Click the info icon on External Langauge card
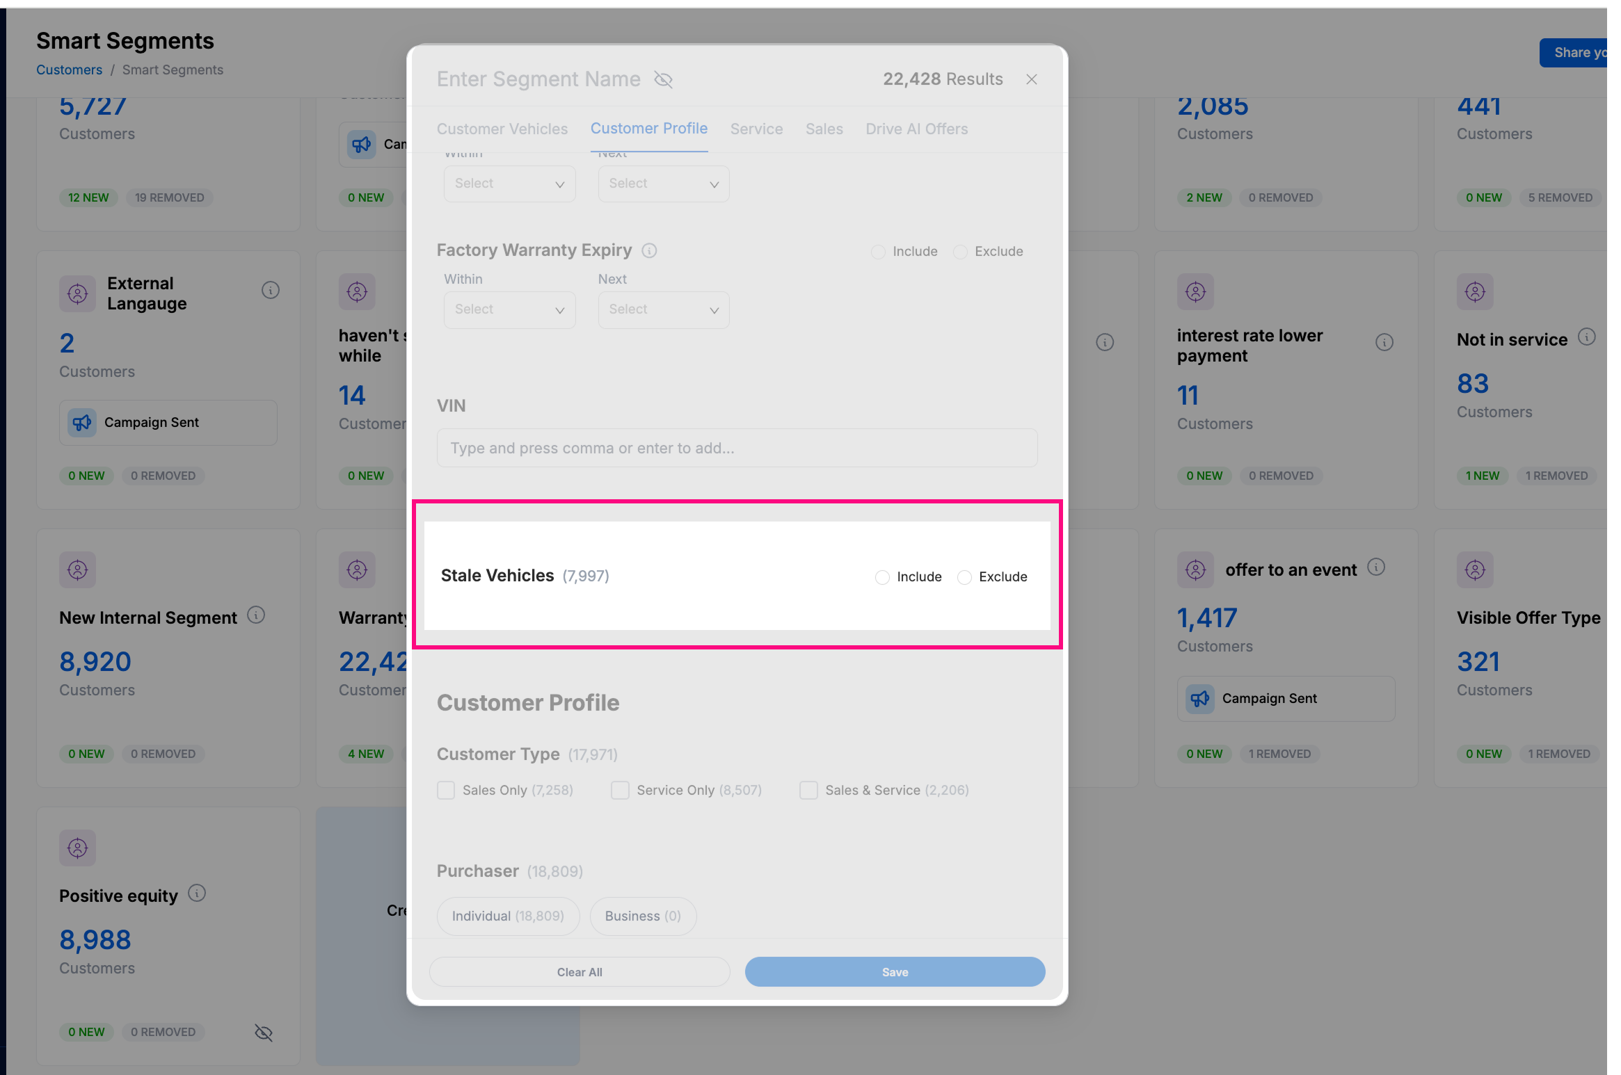 (271, 290)
